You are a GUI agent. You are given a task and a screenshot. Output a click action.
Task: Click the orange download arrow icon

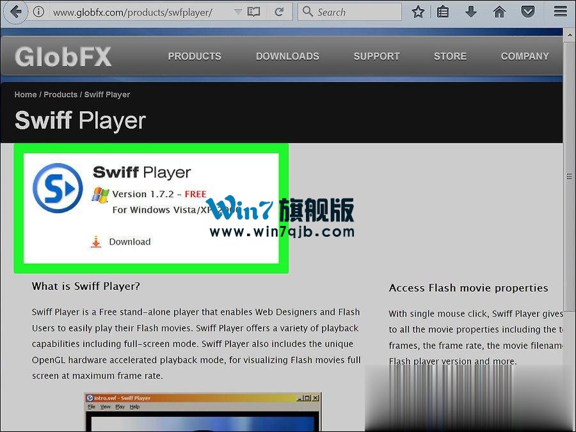pos(96,242)
